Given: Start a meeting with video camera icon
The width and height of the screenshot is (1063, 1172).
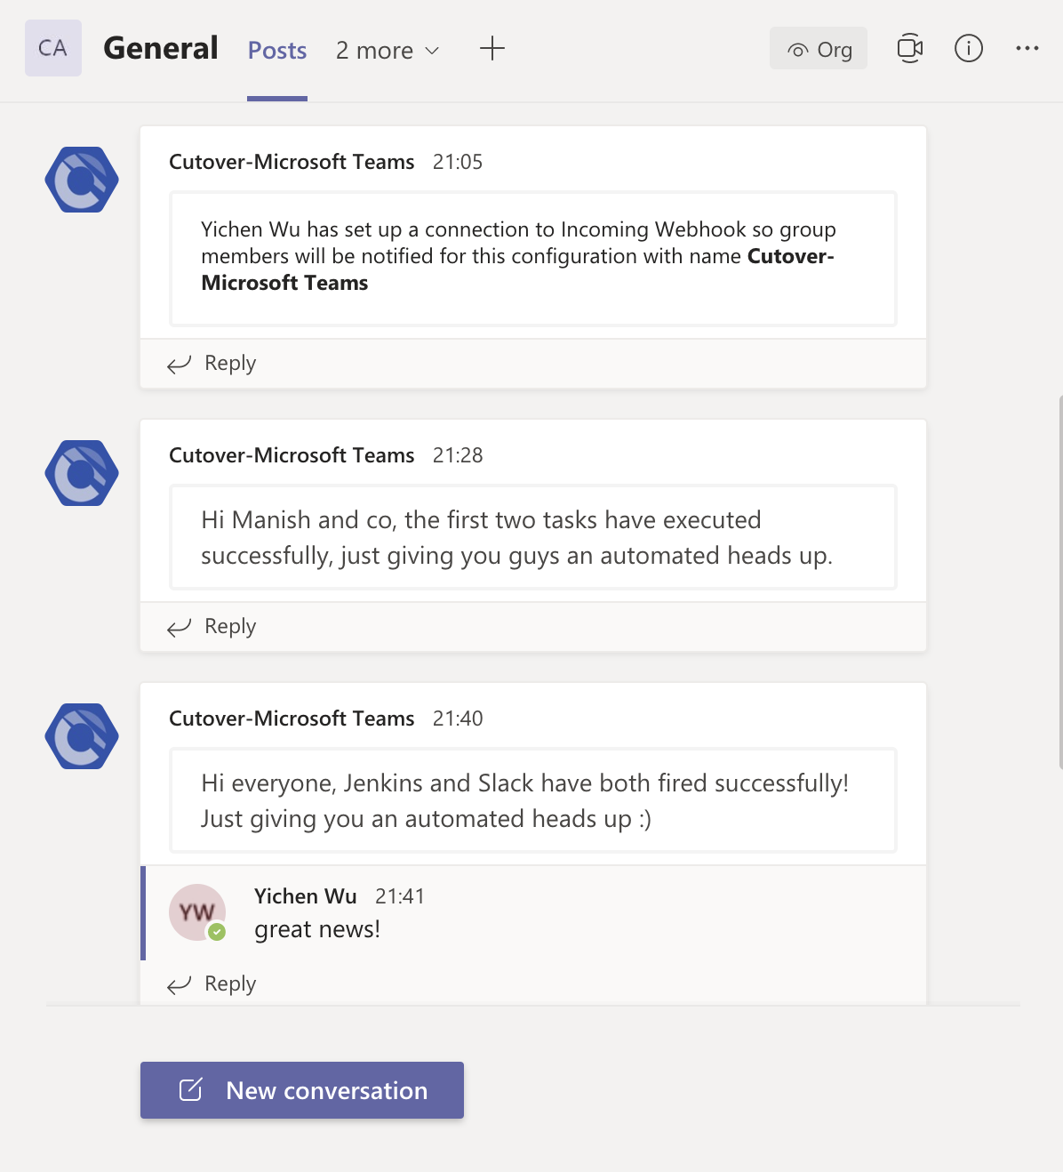Looking at the screenshot, I should (909, 48).
